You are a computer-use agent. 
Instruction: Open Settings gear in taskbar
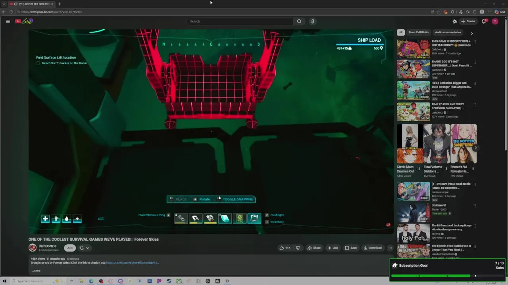227,281
